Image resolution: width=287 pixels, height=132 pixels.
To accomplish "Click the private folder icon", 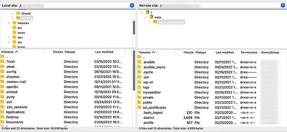I will click(139, 97).
